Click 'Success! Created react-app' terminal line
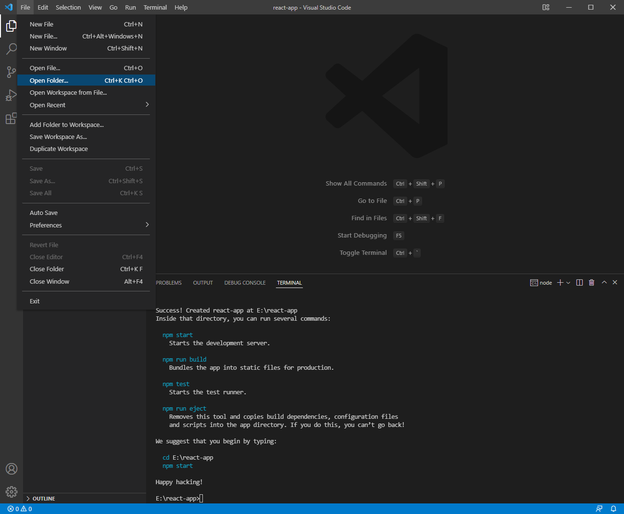The width and height of the screenshot is (624, 514). (226, 310)
